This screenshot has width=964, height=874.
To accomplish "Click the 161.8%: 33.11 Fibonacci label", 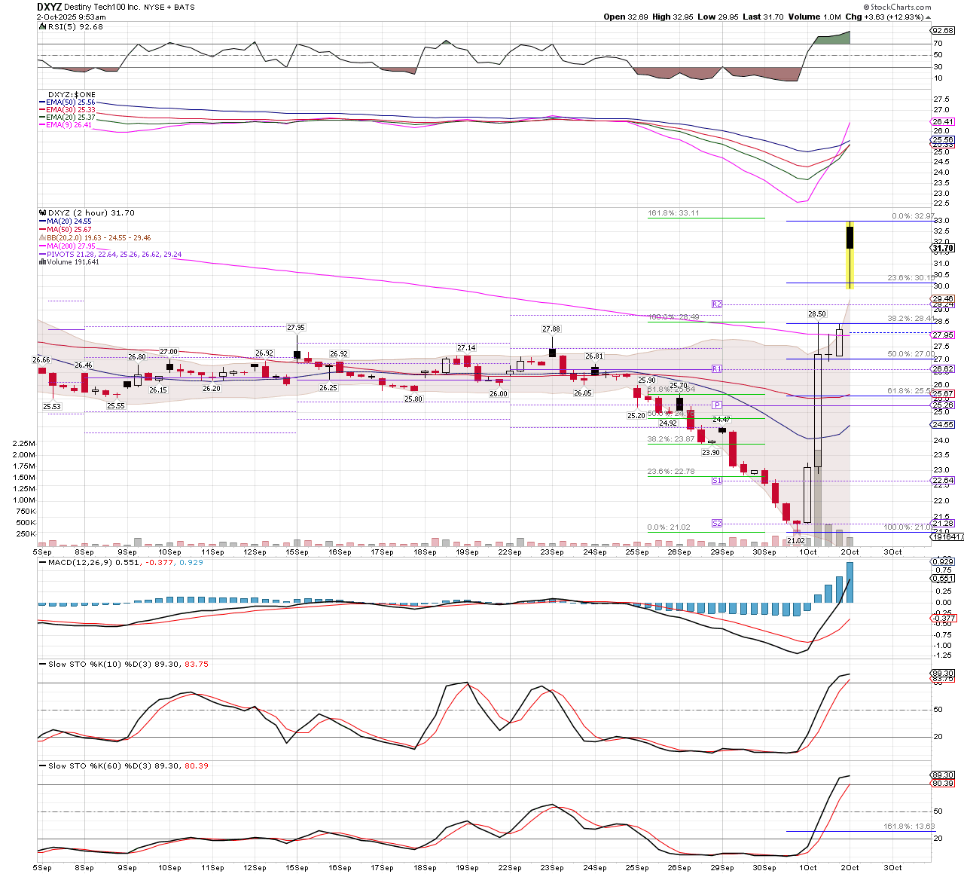I will pos(673,213).
